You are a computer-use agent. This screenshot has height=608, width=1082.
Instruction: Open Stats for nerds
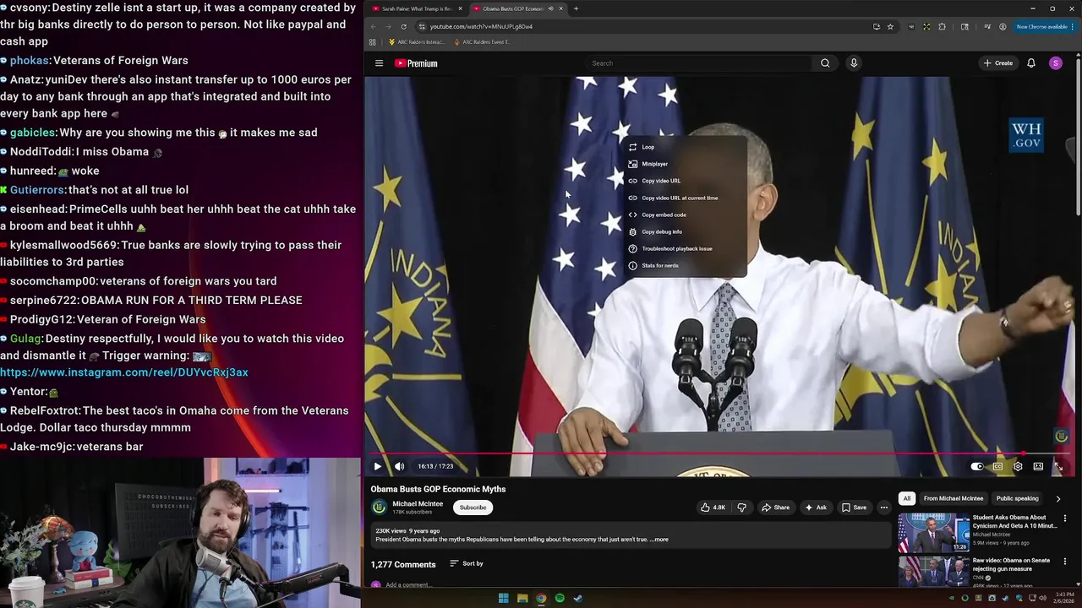(686, 265)
